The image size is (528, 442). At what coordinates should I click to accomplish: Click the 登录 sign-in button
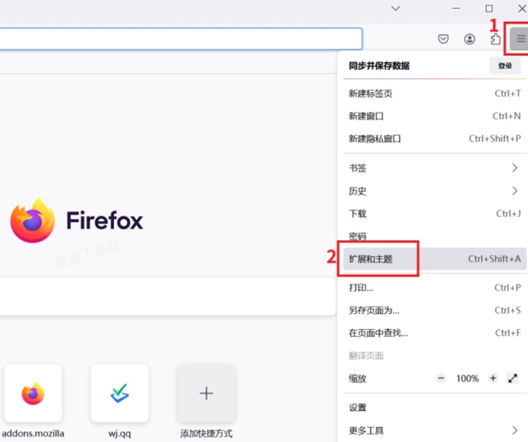[x=505, y=66]
